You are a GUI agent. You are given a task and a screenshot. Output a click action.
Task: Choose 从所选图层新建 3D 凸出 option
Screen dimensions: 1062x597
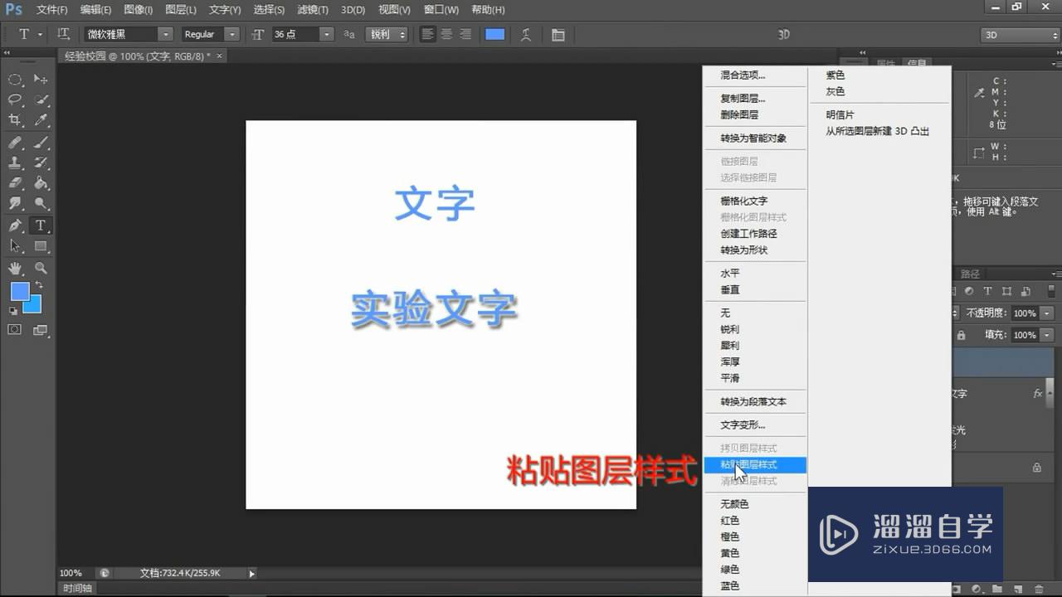tap(878, 132)
